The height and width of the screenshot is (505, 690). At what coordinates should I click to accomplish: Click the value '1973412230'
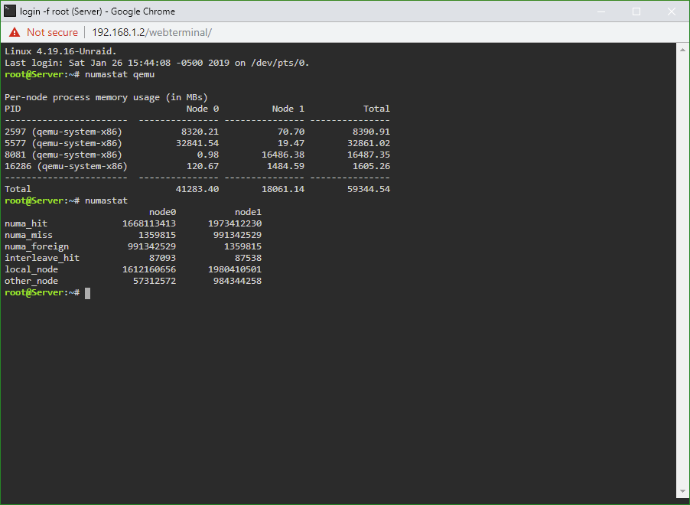tap(235, 223)
